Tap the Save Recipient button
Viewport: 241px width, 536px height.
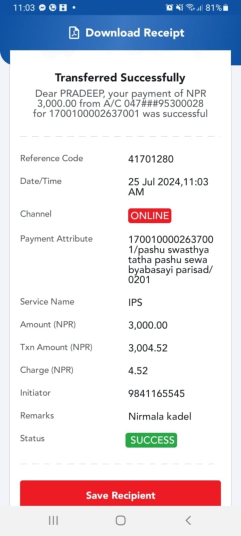(120, 493)
